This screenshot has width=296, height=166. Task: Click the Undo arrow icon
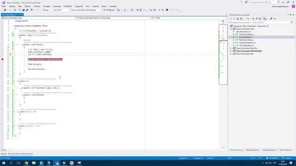(31, 10)
